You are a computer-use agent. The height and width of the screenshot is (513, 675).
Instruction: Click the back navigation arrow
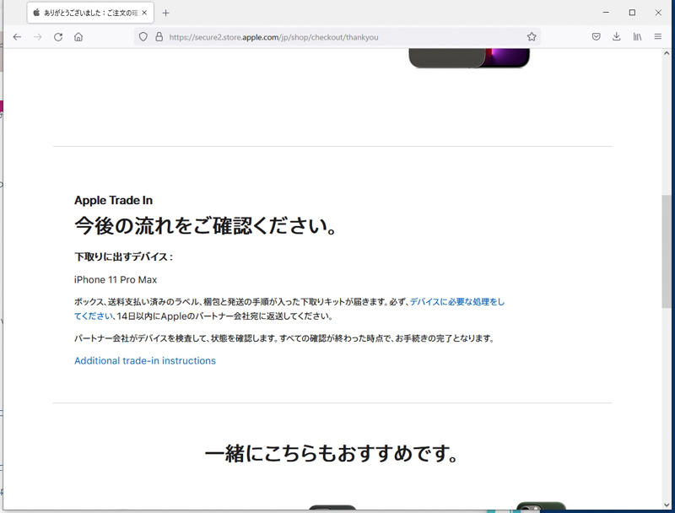(17, 36)
